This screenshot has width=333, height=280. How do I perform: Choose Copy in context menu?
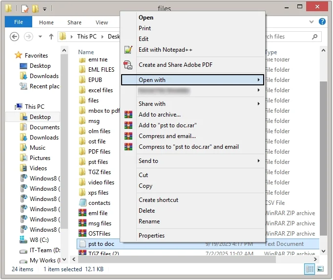(192, 186)
